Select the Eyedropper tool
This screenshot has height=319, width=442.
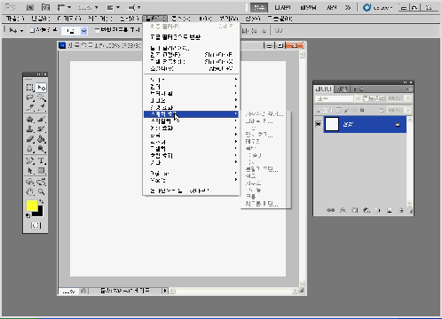[x=41, y=107]
